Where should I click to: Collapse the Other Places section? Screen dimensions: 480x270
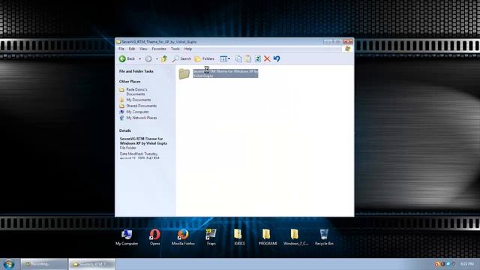coord(169,82)
